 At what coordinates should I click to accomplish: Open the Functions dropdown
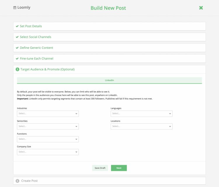coord(48,139)
